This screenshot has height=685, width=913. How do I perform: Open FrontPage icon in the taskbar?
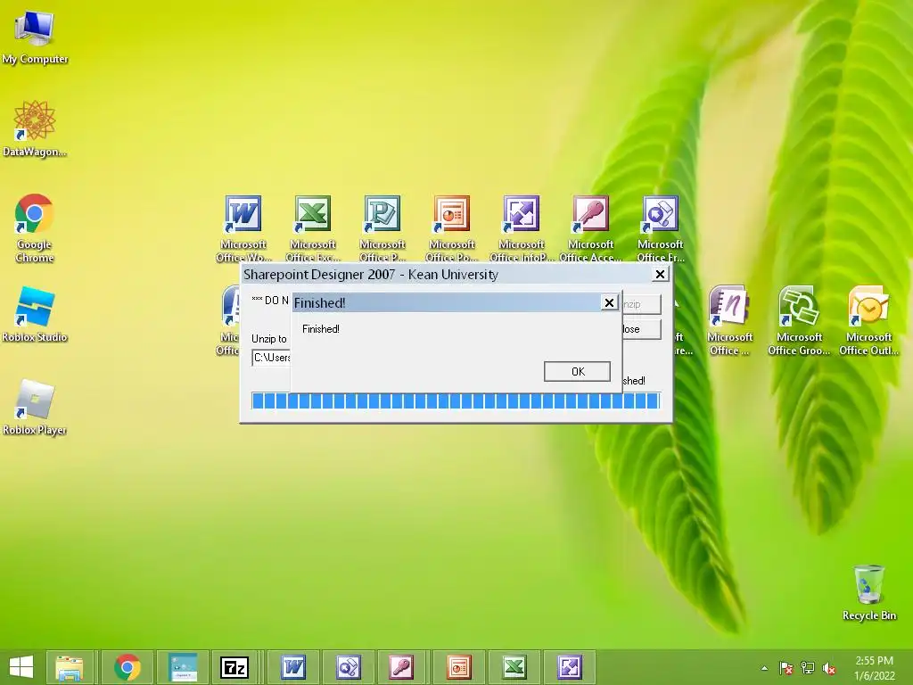[x=349, y=667]
